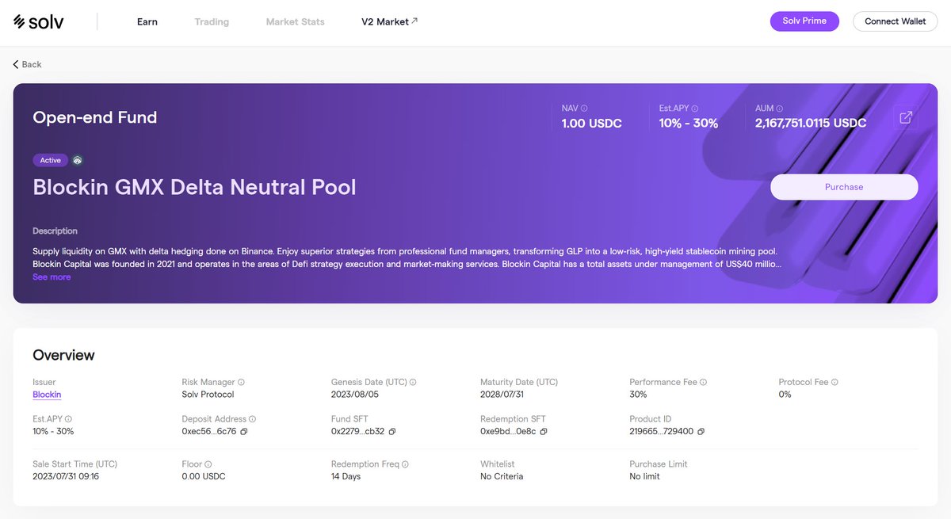Viewport: 951px width, 519px height.
Task: Open the Market Stats tab
Action: 295,22
